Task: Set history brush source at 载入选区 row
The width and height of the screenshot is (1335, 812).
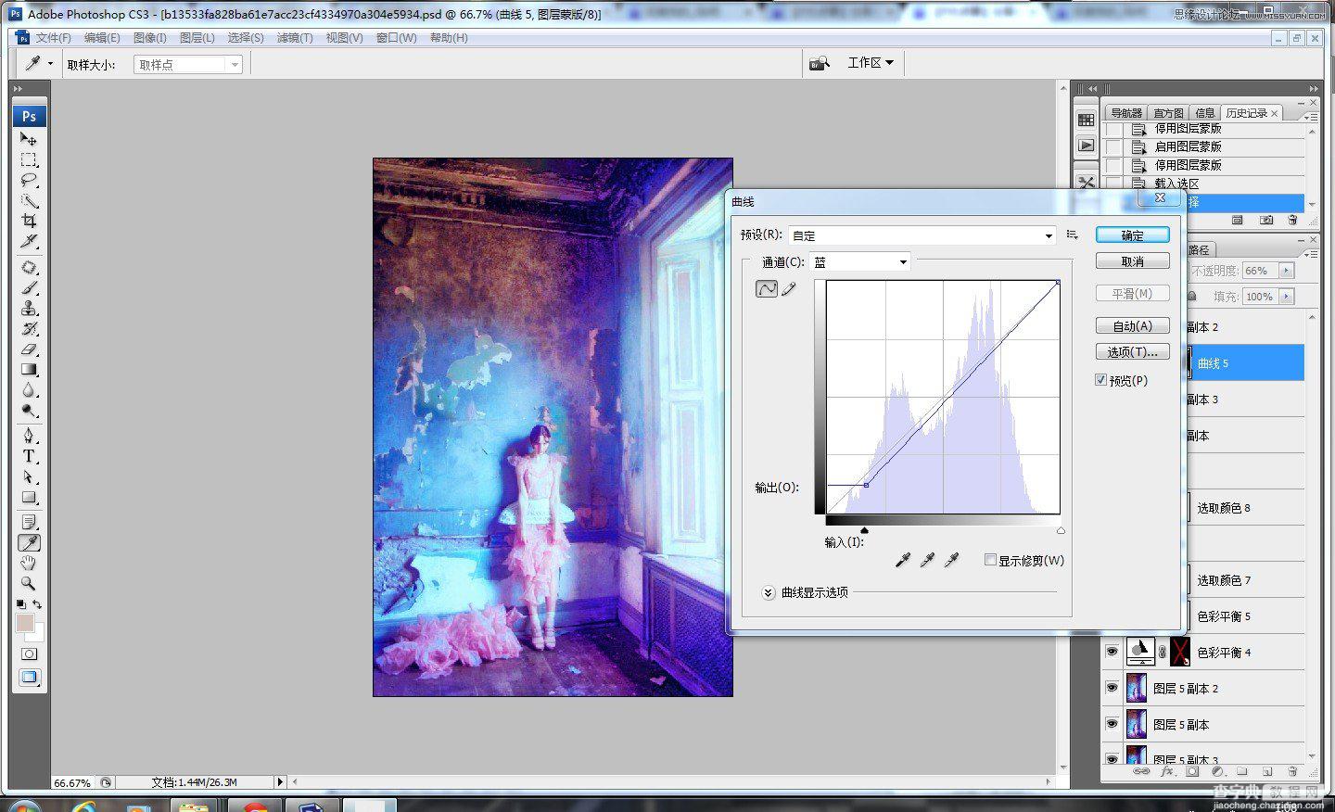Action: [x=1113, y=184]
